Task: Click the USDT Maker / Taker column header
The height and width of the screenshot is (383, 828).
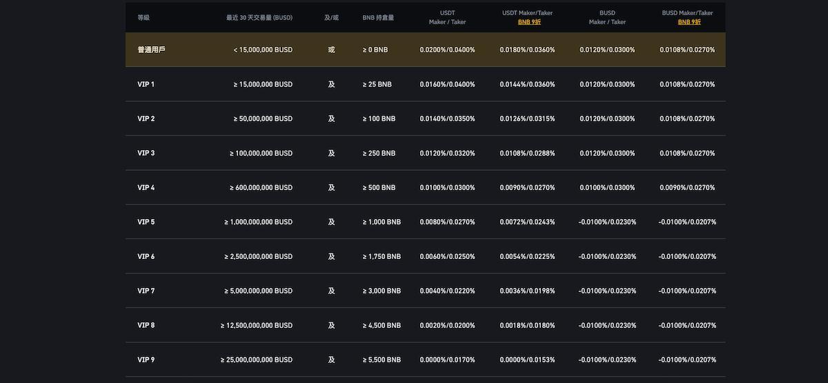Action: [x=447, y=17]
